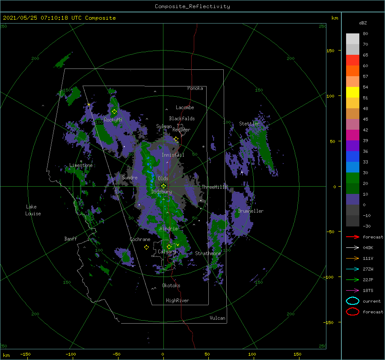The image size is (385, 360).
Task: Click the Didsbury town label
Action: pos(161,192)
